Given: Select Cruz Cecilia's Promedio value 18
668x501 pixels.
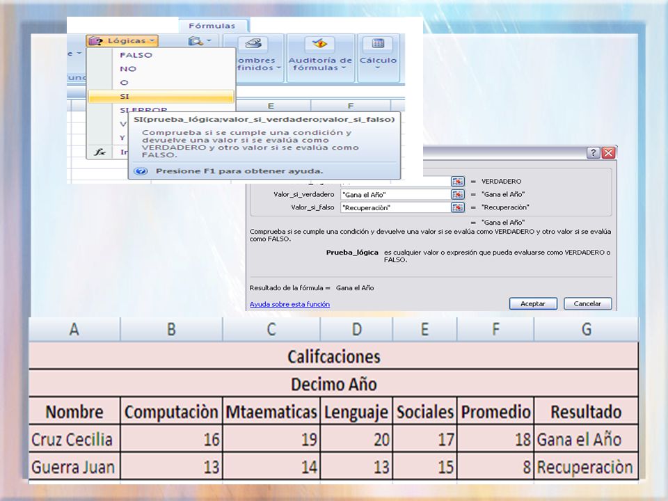Looking at the screenshot, I should point(496,439).
